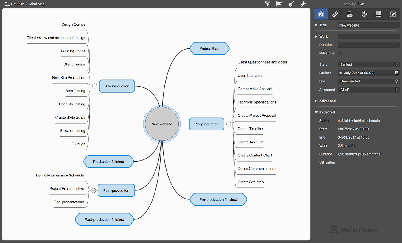Open the Alignment dropdown set to ASAP

[x=369, y=90]
